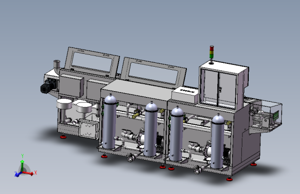Click the green Y axis of orientation triad
Viewport: 300px width, 194px height.
[22, 163]
